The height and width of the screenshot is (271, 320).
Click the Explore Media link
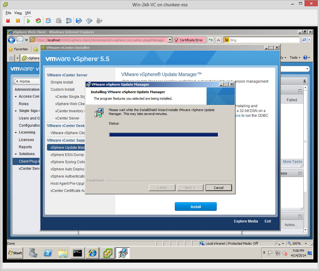(246, 221)
